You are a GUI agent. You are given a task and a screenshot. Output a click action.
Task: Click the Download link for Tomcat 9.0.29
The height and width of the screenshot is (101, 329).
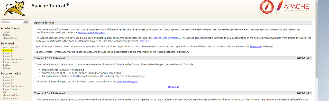pyautogui.click(x=174, y=87)
